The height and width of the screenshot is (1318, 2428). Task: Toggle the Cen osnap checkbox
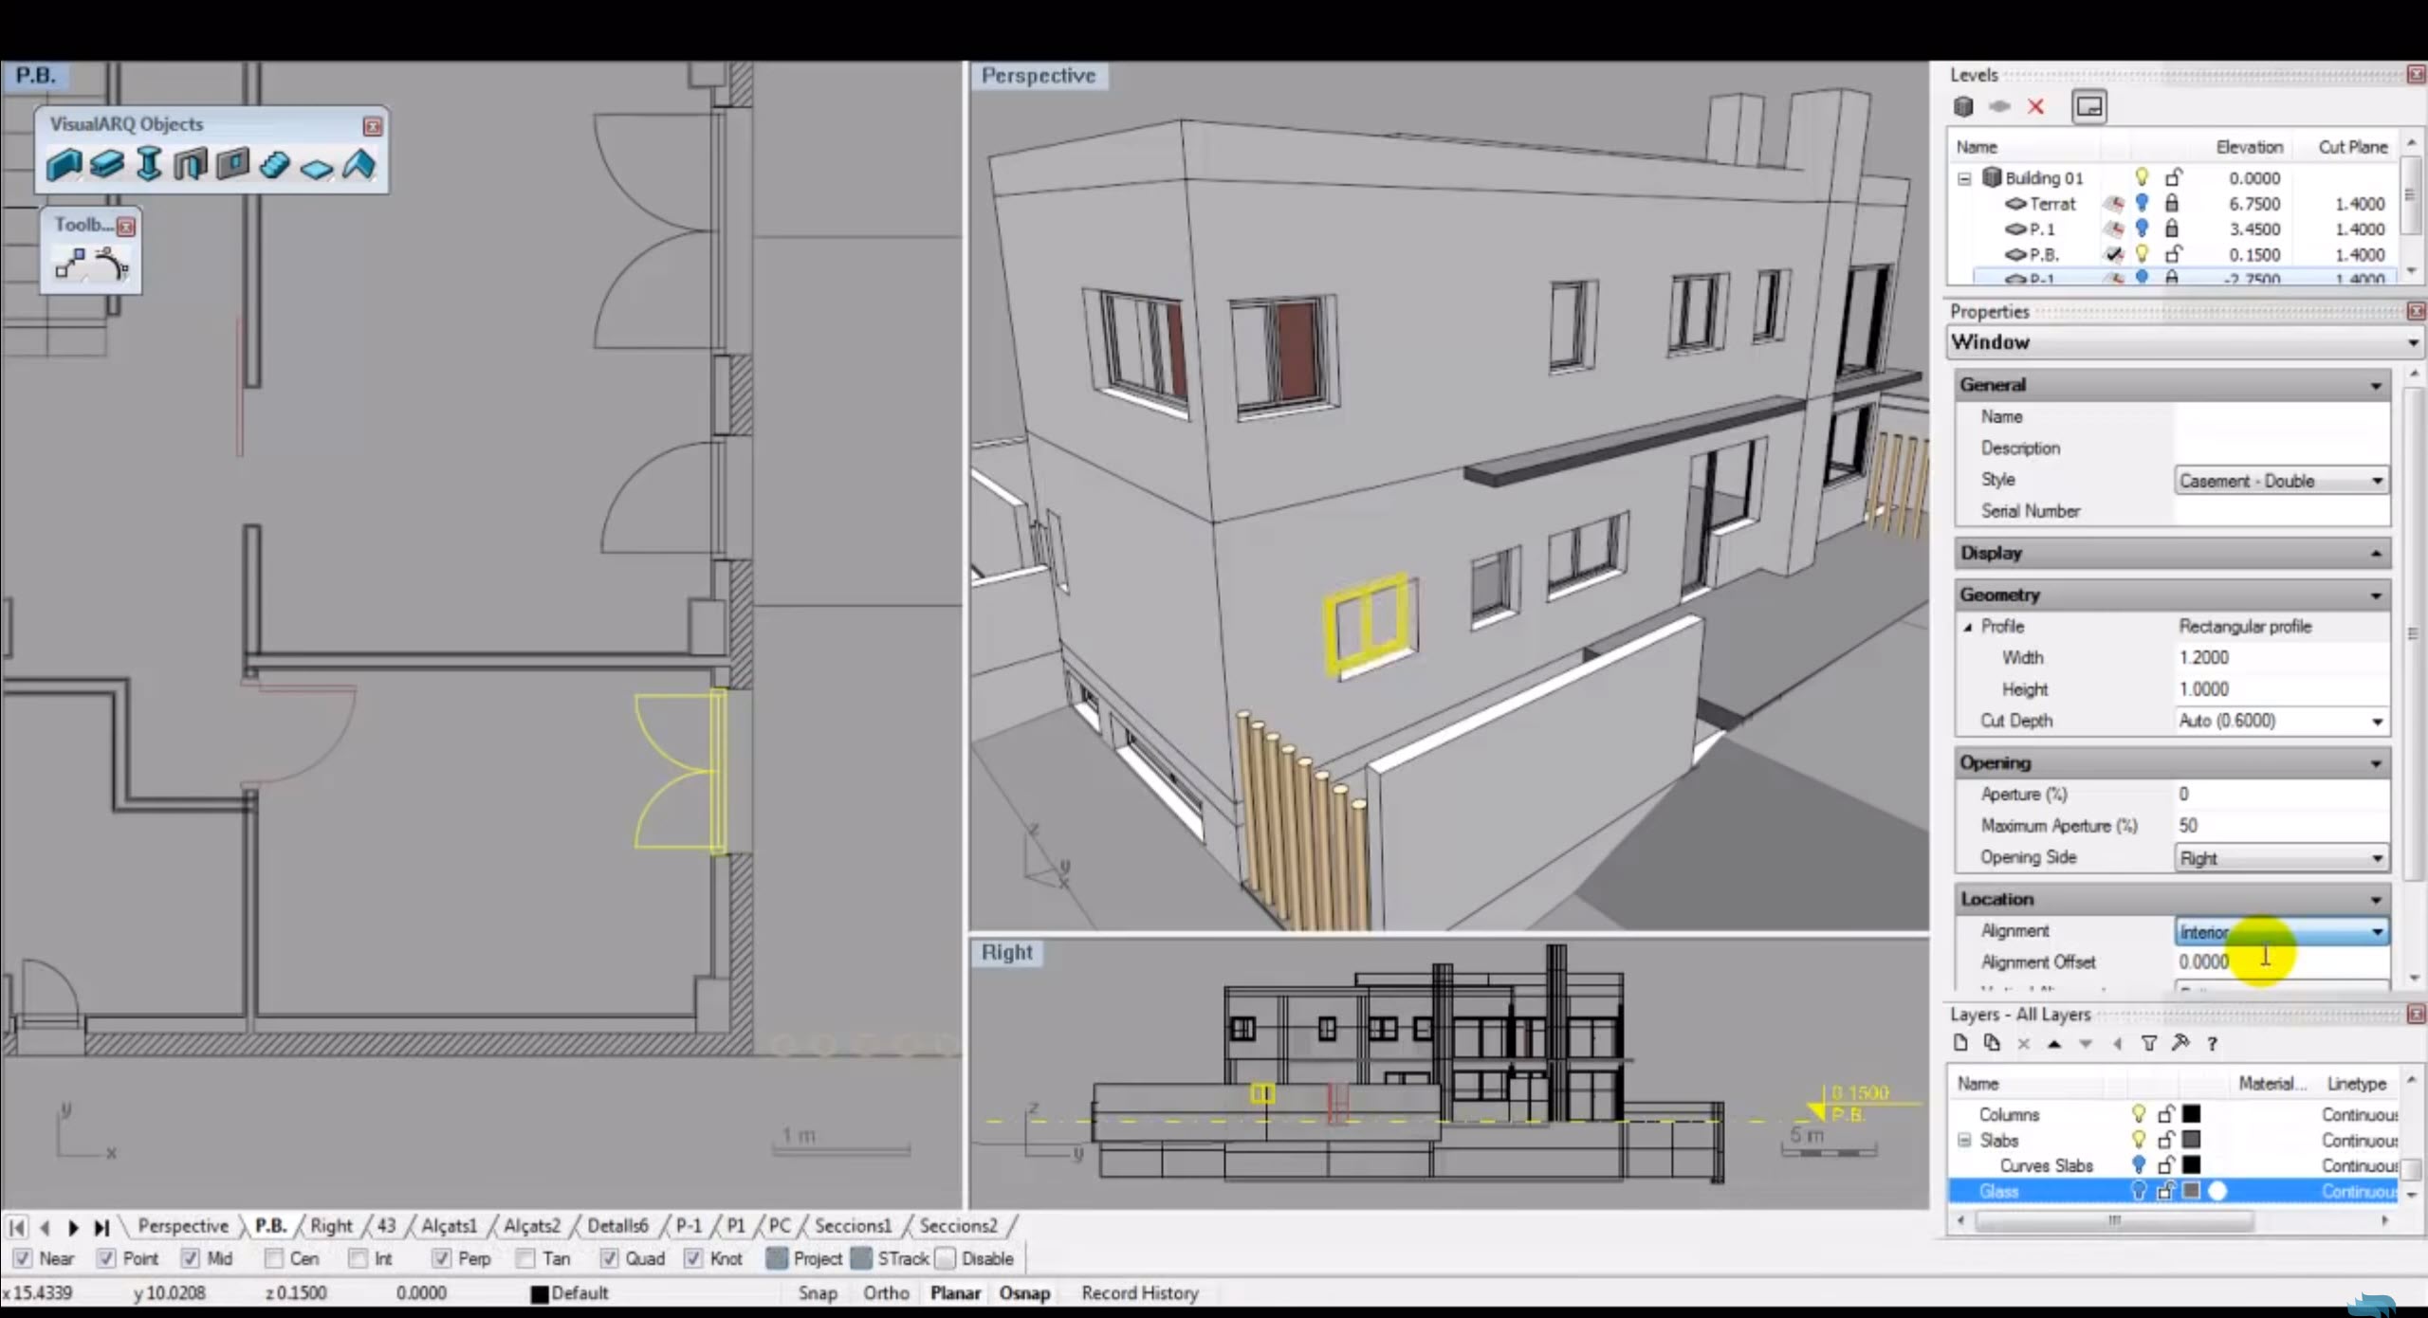[x=274, y=1258]
